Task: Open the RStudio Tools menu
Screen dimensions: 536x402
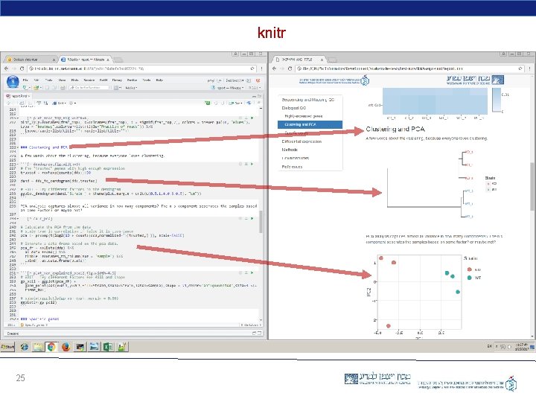Action: [147, 80]
